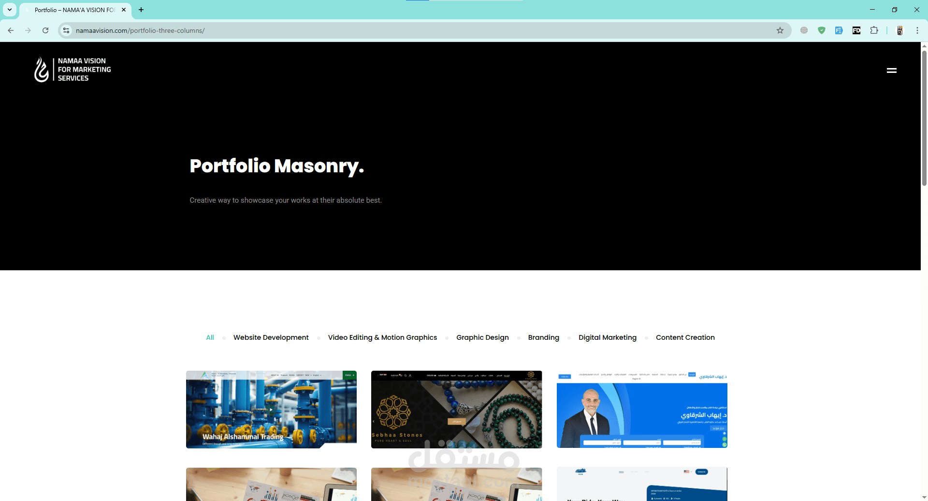This screenshot has width=928, height=501.
Task: Filter by Branding
Action: (543, 337)
